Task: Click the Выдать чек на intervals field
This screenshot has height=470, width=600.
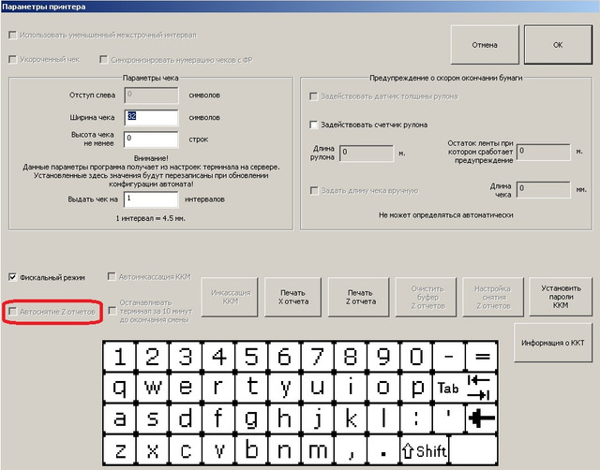Action: (x=151, y=199)
